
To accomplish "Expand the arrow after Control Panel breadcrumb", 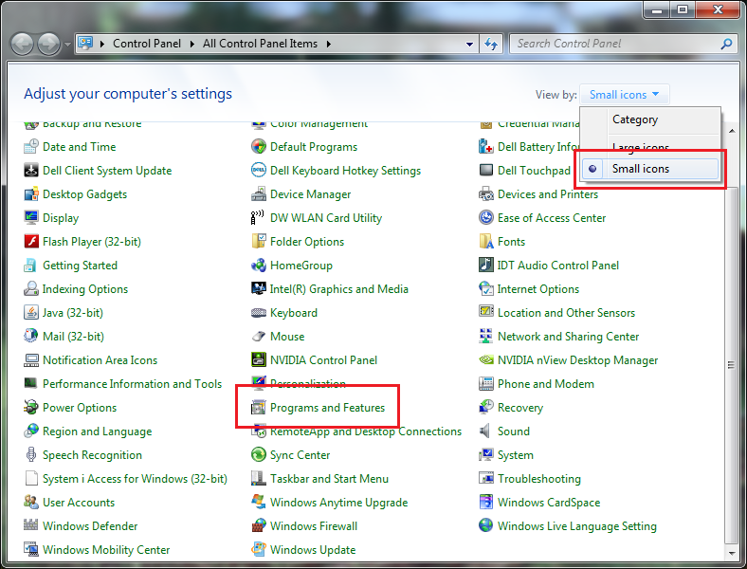I will 192,44.
